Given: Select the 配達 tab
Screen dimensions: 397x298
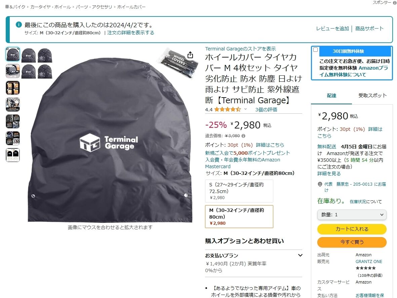Looking at the screenshot, I should pos(331,96).
